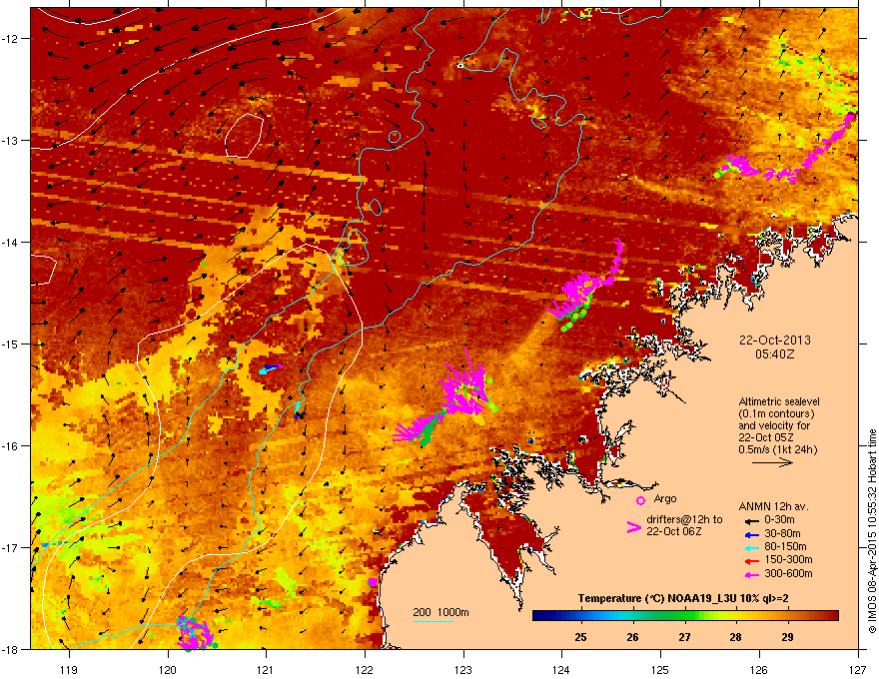
Task: Click the vertical IMOS timestamp credit text
Action: (x=872, y=530)
